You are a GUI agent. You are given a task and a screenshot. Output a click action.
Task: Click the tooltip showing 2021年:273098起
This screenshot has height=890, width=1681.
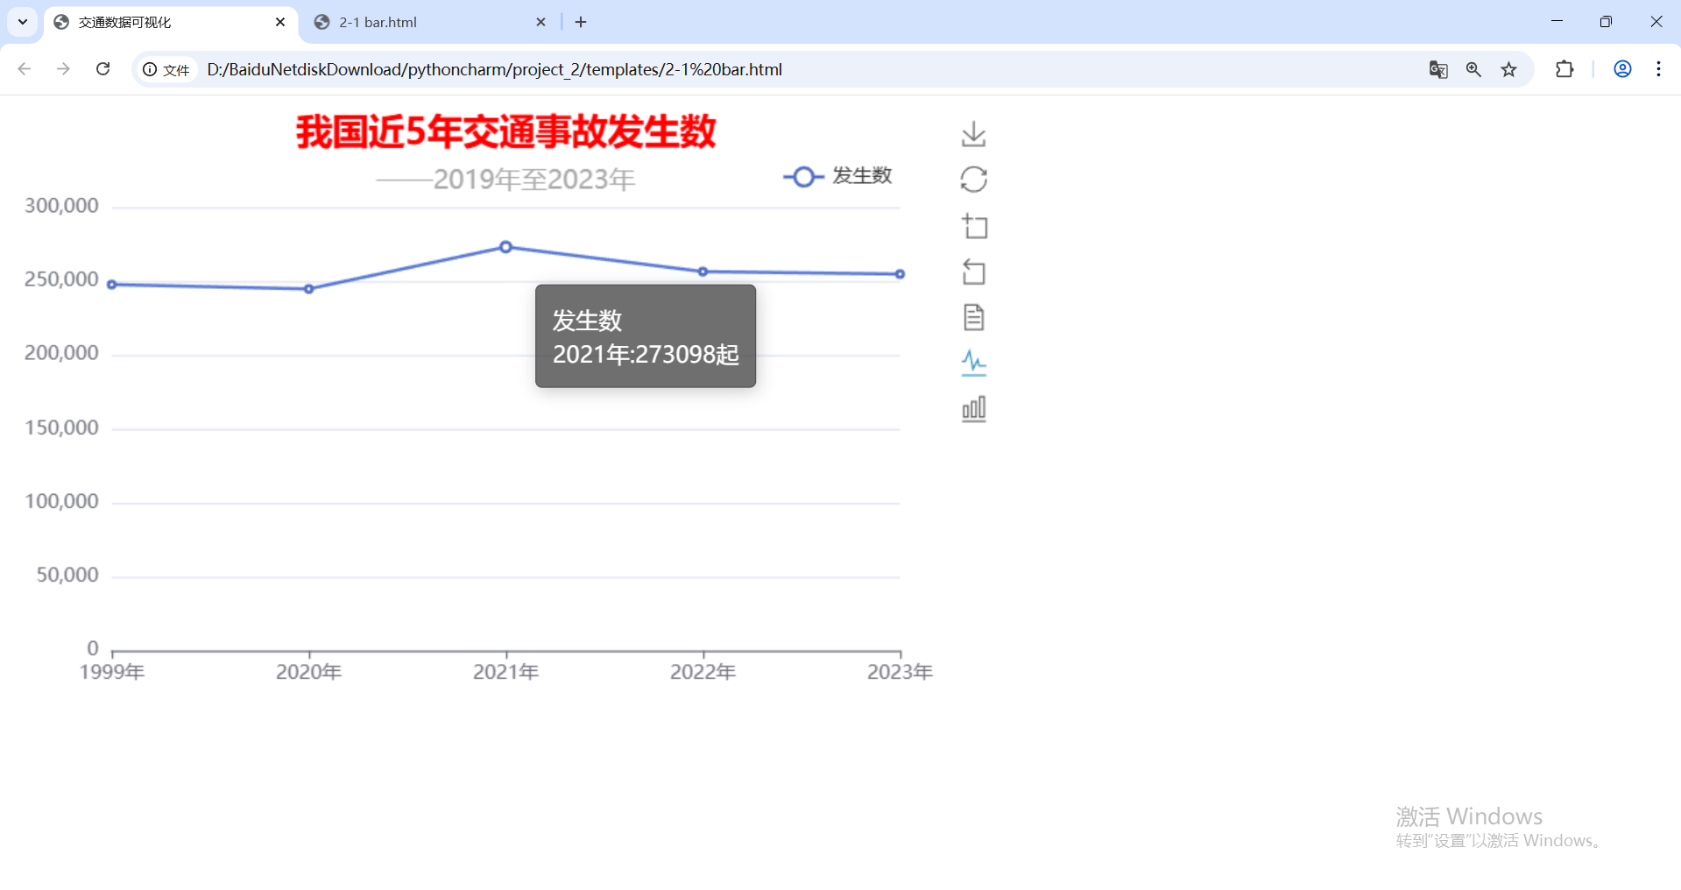646,336
